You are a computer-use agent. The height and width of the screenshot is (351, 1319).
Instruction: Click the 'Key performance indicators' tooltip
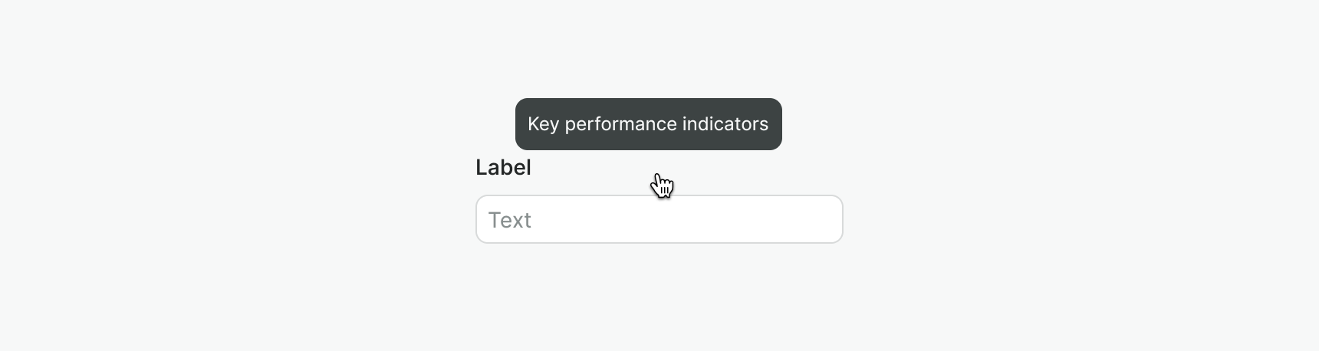point(648,124)
